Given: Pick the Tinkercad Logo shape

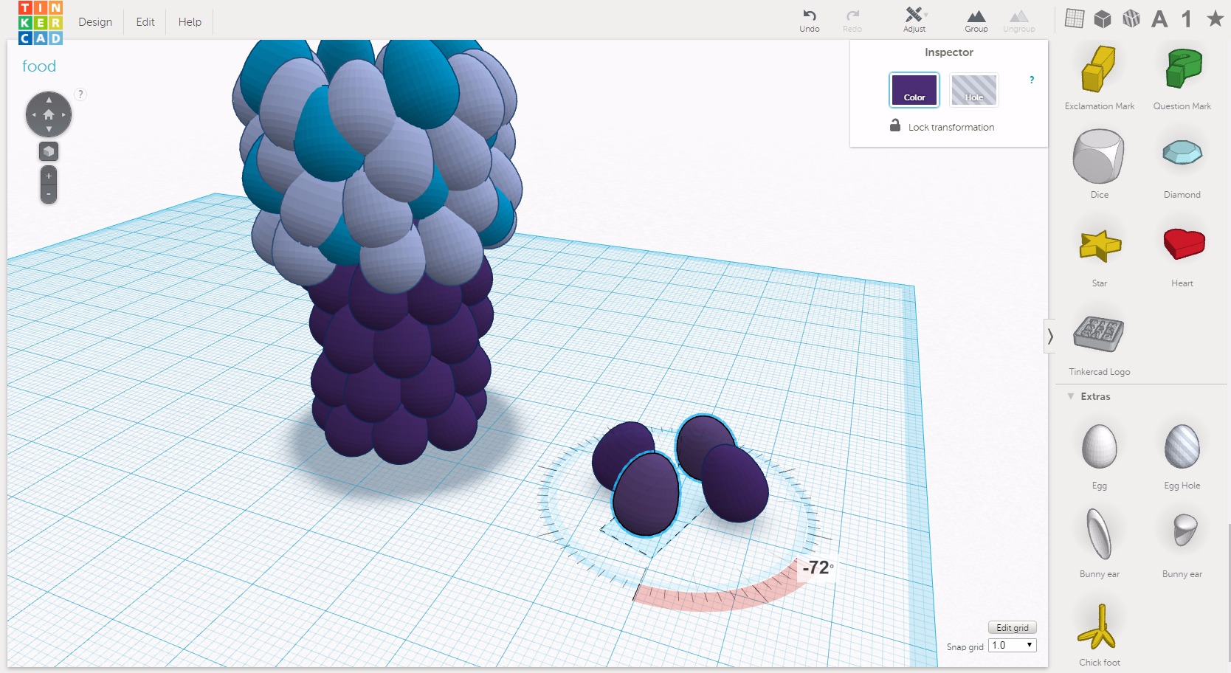Looking at the screenshot, I should (1099, 334).
